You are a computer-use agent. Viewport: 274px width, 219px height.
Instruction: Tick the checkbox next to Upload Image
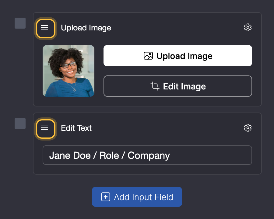tap(20, 23)
